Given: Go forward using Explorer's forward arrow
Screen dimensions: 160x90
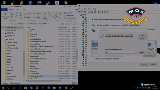Looking at the screenshot, I should pyautogui.click(x=7, y=24).
